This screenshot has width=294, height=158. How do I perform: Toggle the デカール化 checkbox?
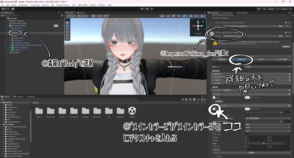pyautogui.click(x=246, y=134)
